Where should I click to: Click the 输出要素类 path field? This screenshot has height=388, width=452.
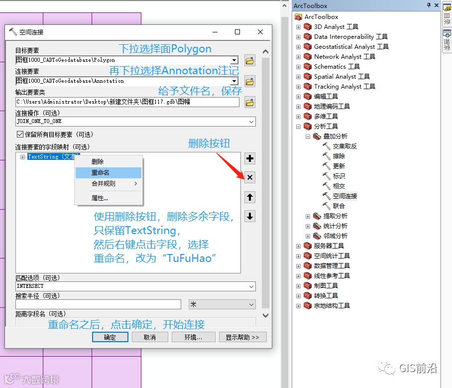127,102
